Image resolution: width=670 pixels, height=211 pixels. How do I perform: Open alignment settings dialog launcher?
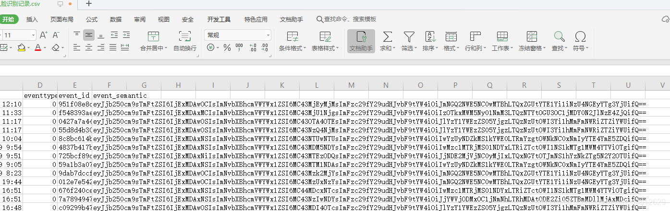coord(198,57)
